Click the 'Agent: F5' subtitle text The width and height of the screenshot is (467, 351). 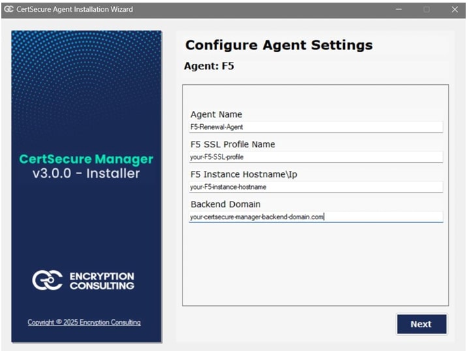pos(209,66)
